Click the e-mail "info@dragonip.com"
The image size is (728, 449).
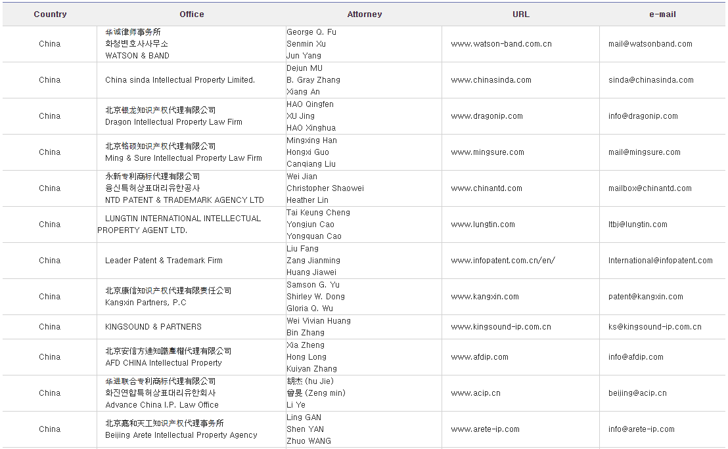point(643,116)
